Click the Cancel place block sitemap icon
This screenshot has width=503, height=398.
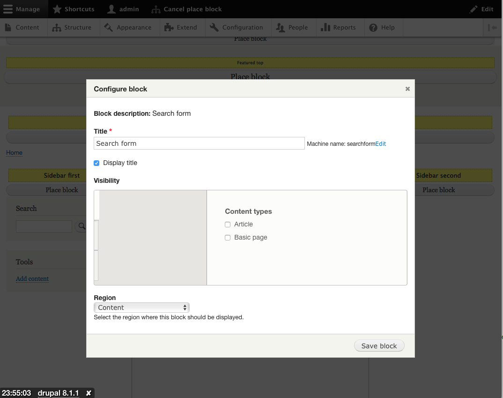156,9
